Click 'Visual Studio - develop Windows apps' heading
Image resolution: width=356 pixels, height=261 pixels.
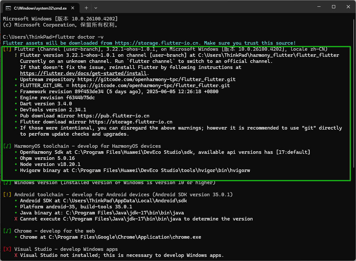point(66,249)
